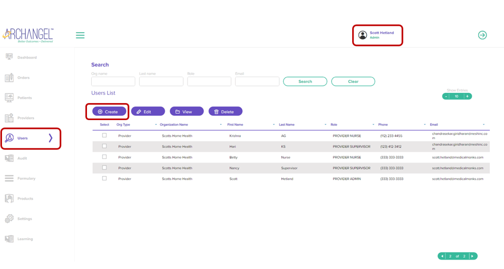Viewport: 504px width, 269px height.
Task: Click the View button
Action: (187, 111)
